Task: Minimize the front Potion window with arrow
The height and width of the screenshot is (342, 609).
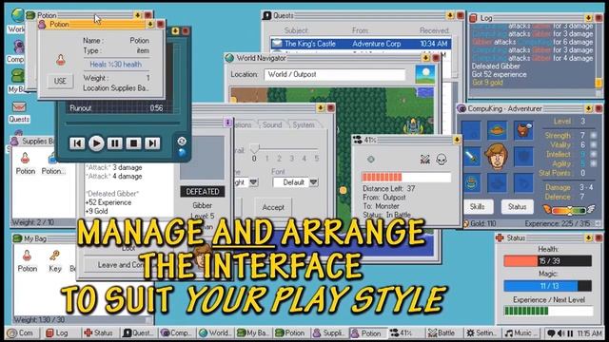Action: click(150, 24)
